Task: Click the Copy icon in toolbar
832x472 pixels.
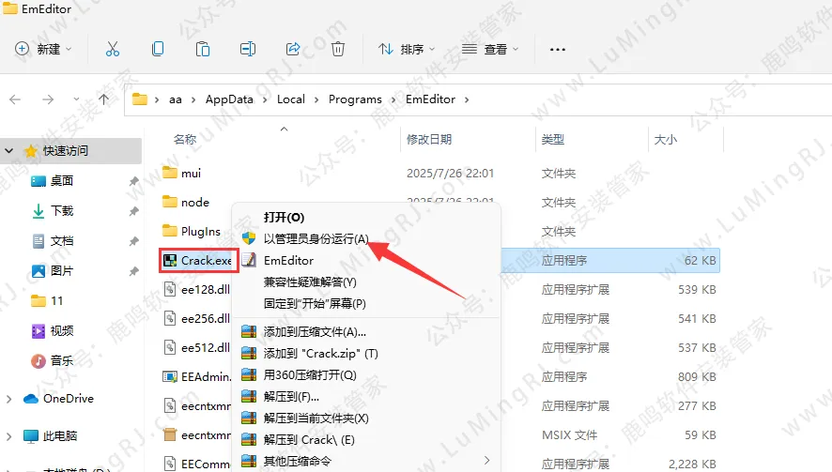Action: point(158,50)
